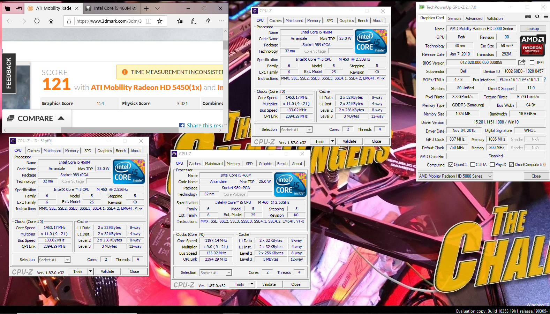Viewport: 550px width, 314px height.
Task: Click GPU Clock value 837 MHz
Action: tap(457, 139)
